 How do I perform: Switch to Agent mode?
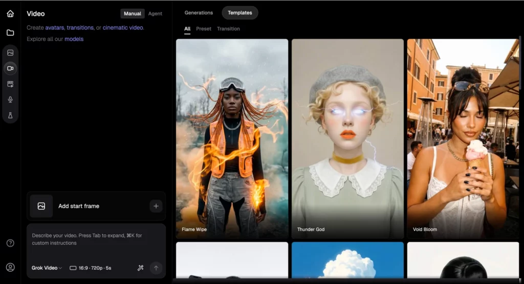point(155,14)
